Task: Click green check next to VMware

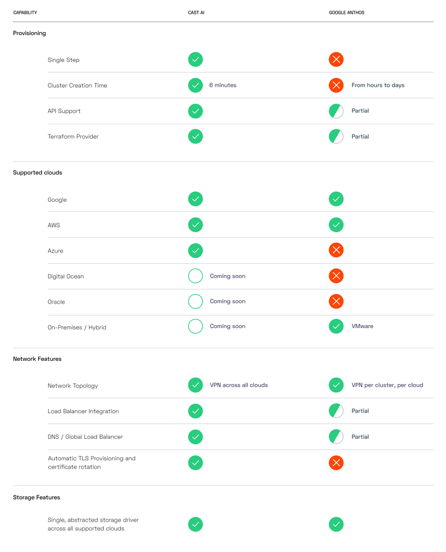Action: coord(336,326)
